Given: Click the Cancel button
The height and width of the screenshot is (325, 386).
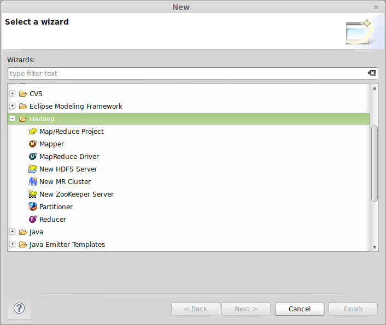Looking at the screenshot, I should (300, 309).
